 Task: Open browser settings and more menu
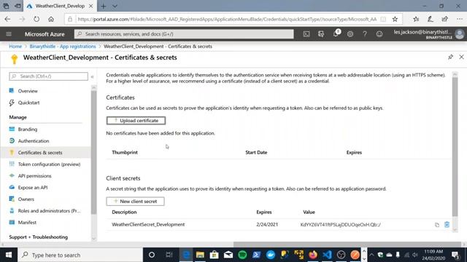pyautogui.click(x=460, y=19)
